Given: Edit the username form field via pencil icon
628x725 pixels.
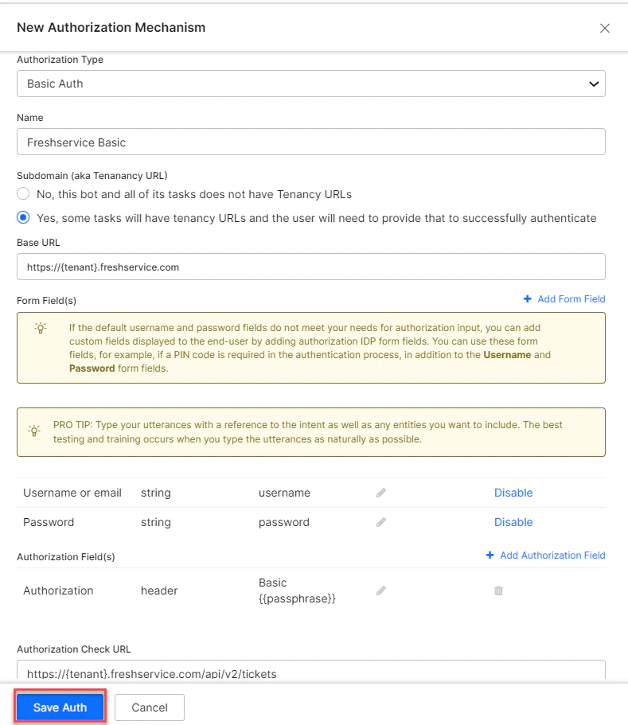Looking at the screenshot, I should [x=380, y=493].
